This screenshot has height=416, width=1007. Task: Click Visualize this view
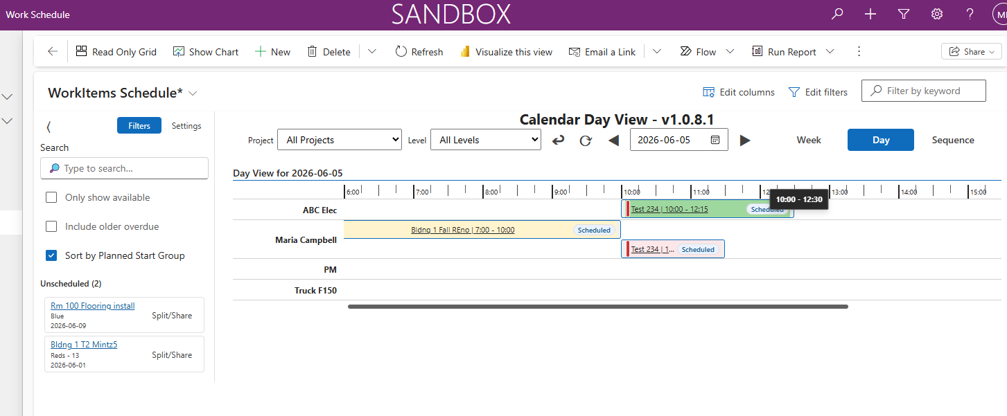coord(506,51)
